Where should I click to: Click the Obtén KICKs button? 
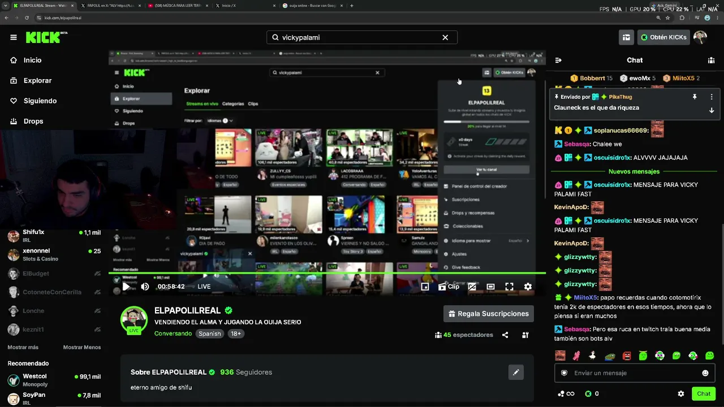click(x=664, y=37)
